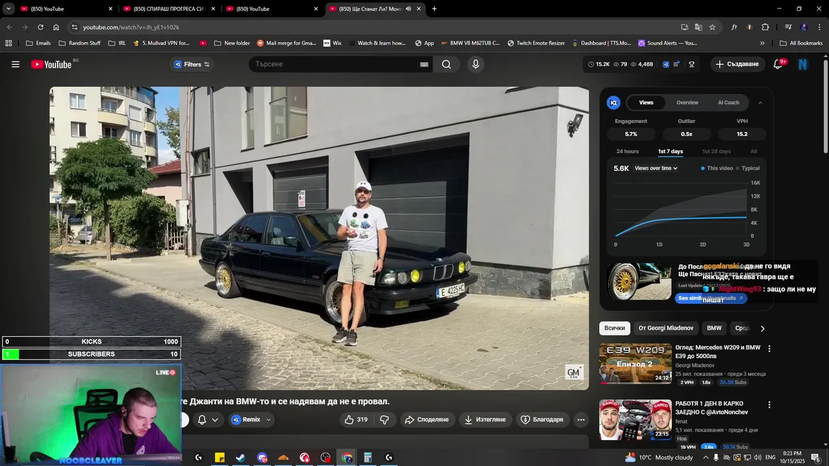
Task: Select the All time range
Action: coord(753,151)
